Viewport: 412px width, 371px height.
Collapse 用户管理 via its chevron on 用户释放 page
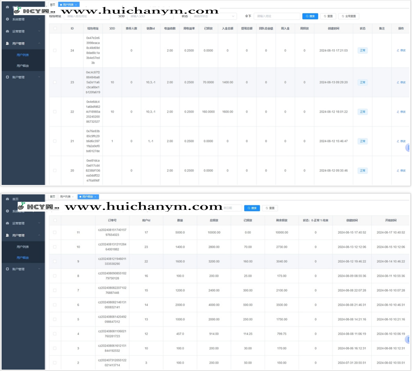pyautogui.click(x=39, y=235)
